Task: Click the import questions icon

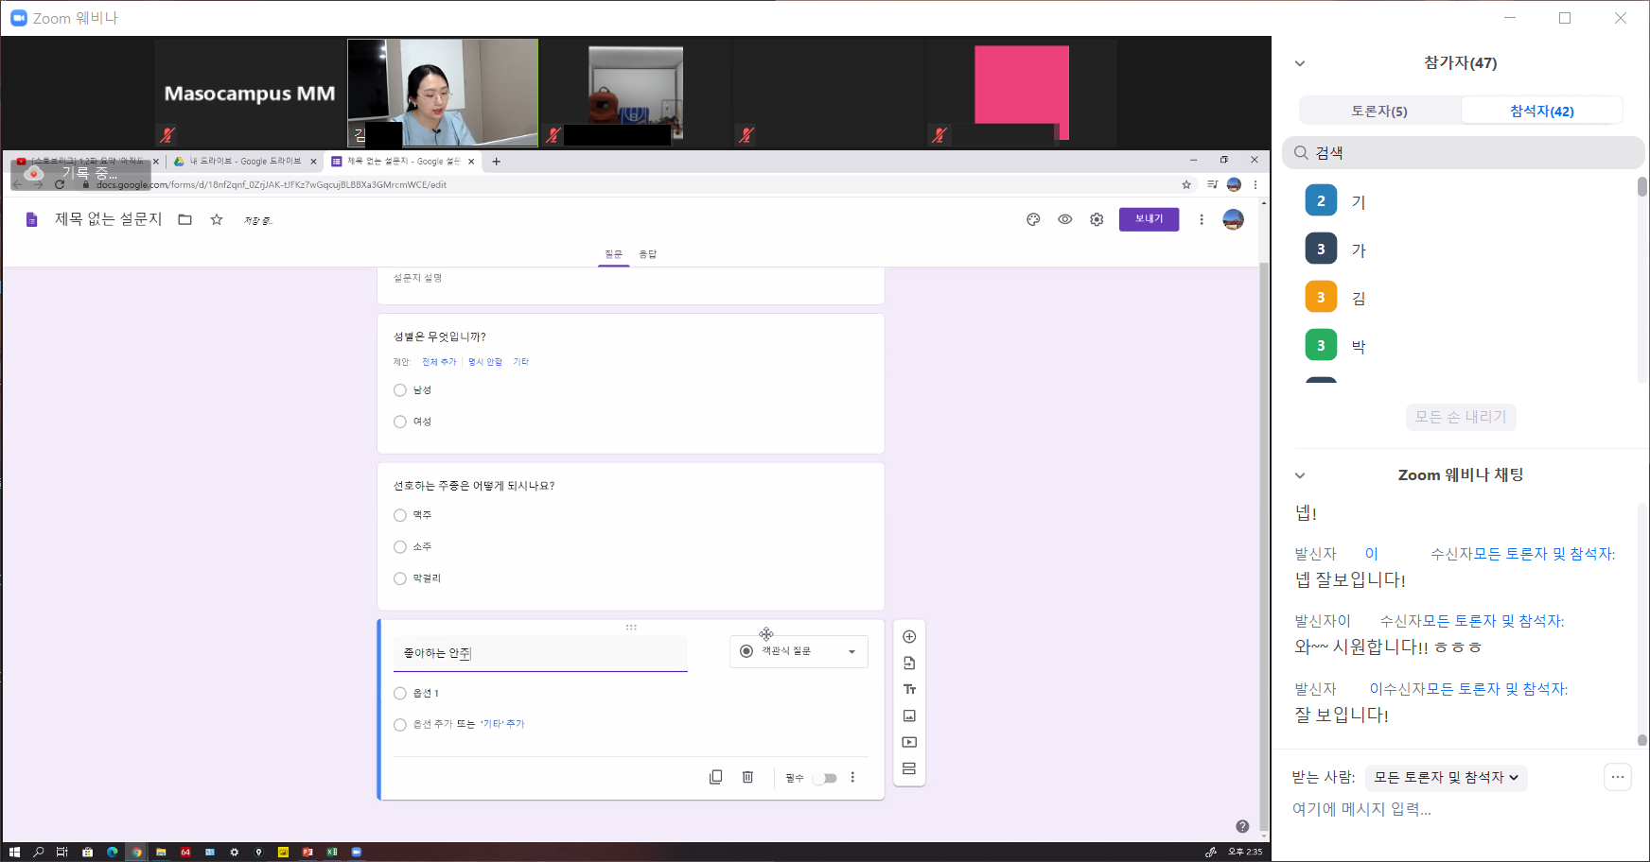Action: pos(909,664)
